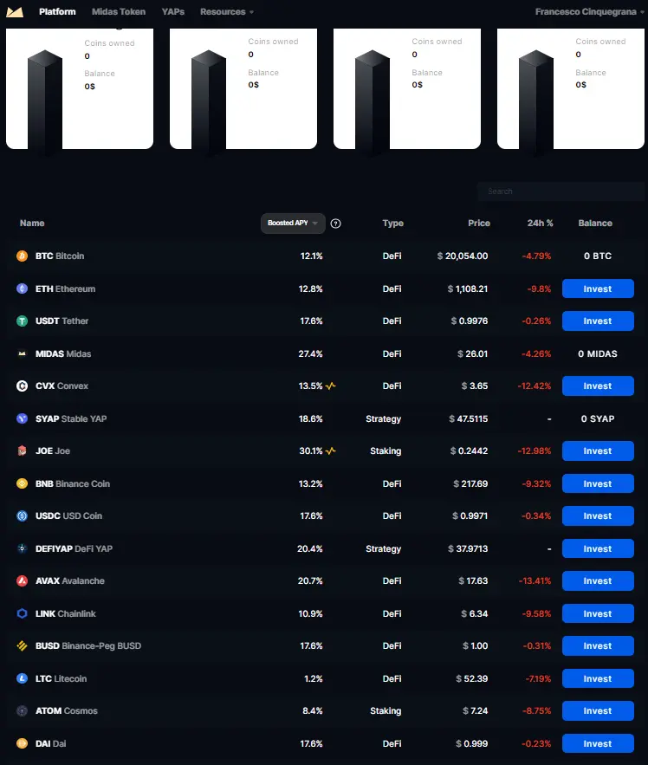Click the Midas logo in the header
Viewport: 648px width, 765px height.
[15, 12]
